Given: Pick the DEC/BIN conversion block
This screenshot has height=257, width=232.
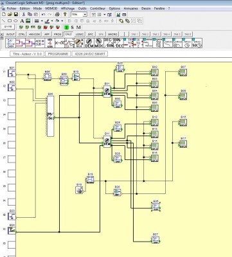Looking at the screenshot, I should [108, 43].
